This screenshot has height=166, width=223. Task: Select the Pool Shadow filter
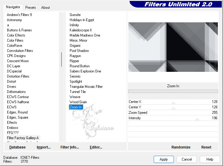click(x=79, y=51)
